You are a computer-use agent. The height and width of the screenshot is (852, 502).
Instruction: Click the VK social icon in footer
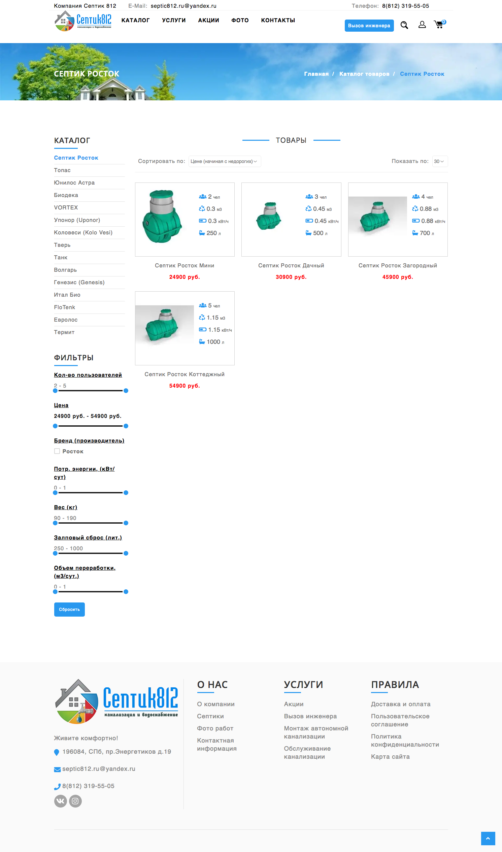point(61,801)
